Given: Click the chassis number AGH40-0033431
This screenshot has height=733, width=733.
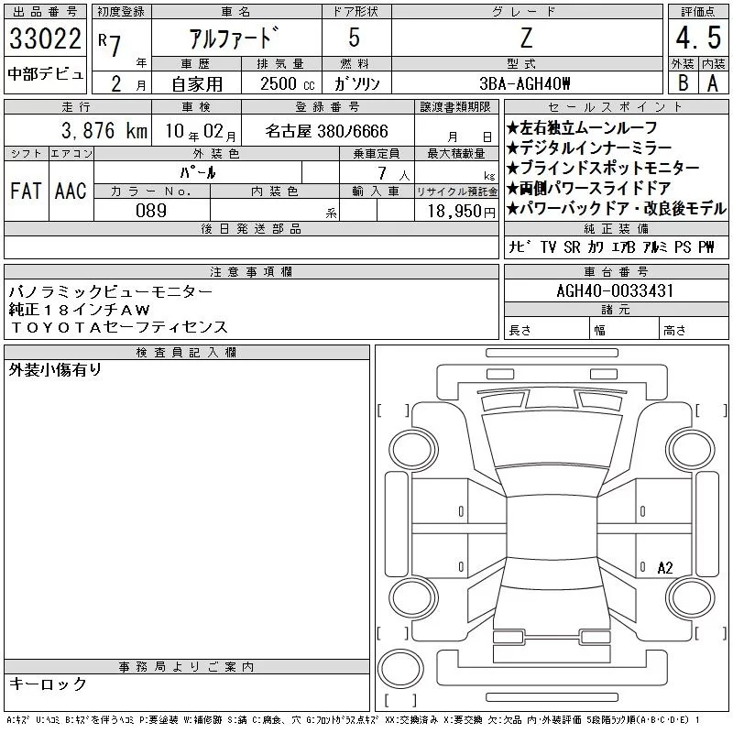Looking at the screenshot, I should [x=616, y=291].
